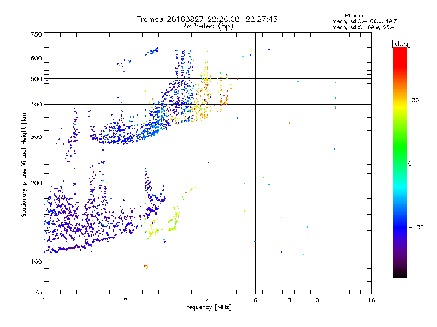Screen dimensions: 437x327
Task: Select the 'mean, sd,X: 89.9, 25.4' line
Action: click(x=363, y=28)
